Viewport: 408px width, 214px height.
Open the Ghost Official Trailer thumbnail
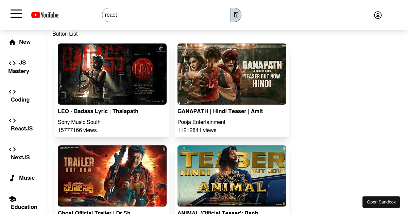(x=112, y=176)
